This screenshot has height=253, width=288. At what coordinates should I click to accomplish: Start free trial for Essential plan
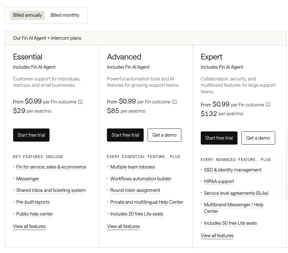click(x=31, y=135)
